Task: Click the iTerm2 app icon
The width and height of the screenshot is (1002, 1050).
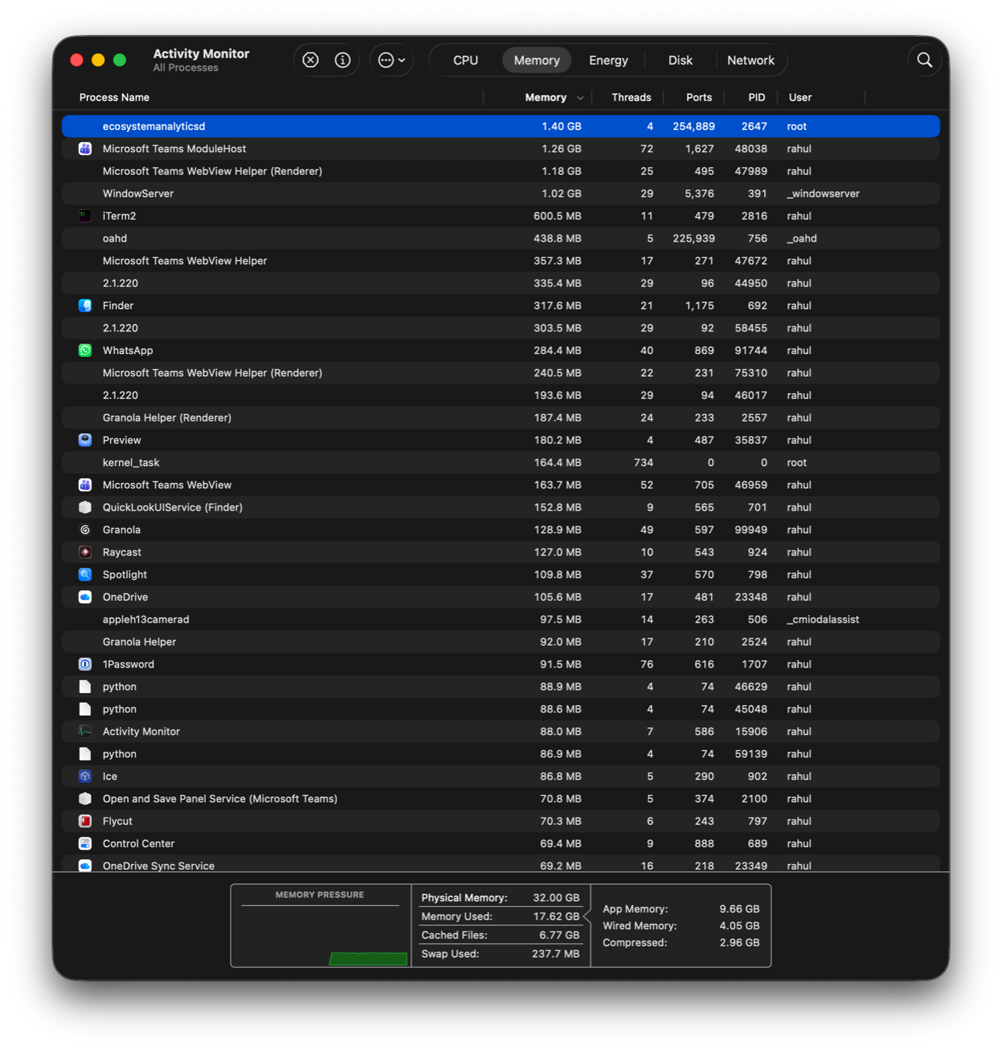Action: [85, 216]
